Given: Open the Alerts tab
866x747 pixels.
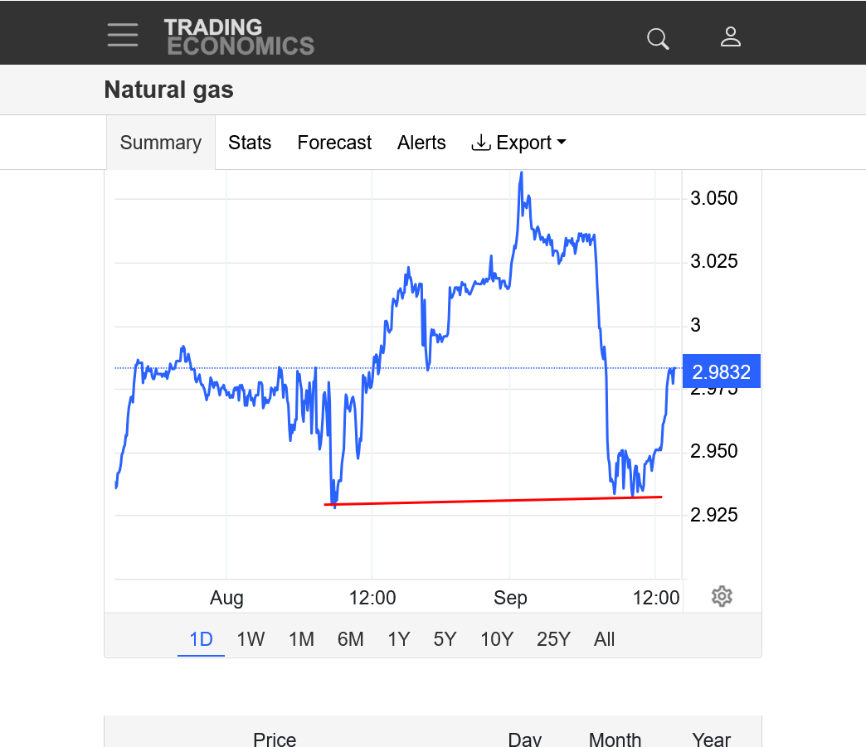Looking at the screenshot, I should [x=421, y=143].
